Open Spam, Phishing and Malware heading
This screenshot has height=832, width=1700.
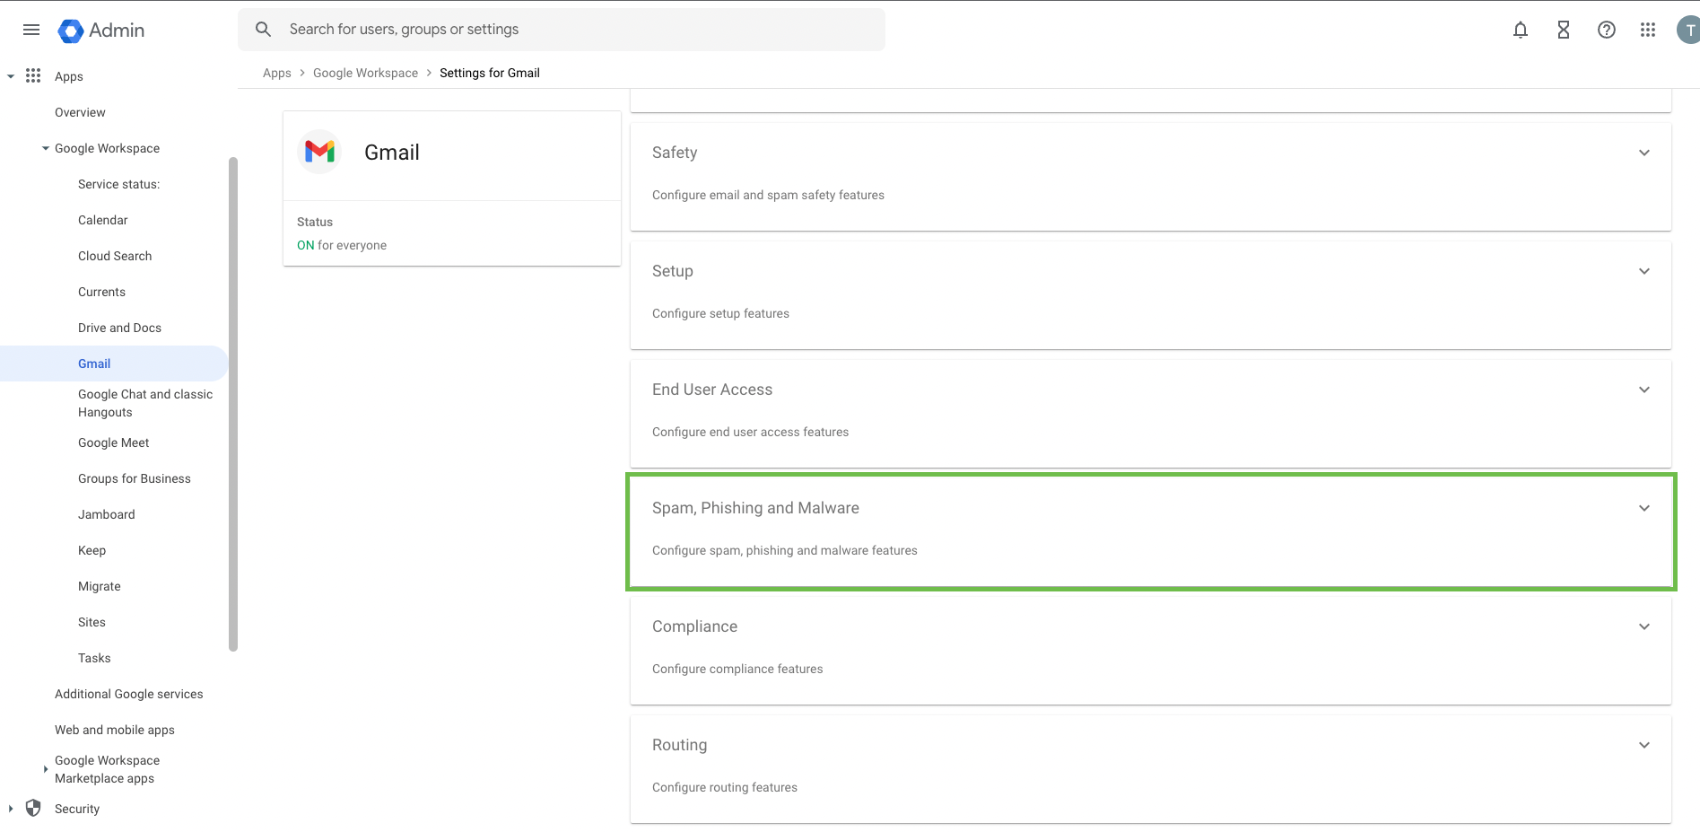(755, 508)
